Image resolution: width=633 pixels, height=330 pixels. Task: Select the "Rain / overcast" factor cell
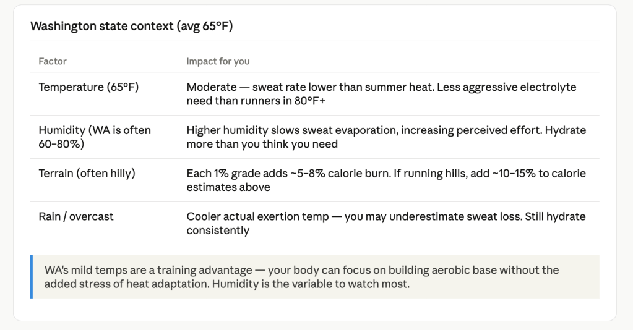(76, 217)
